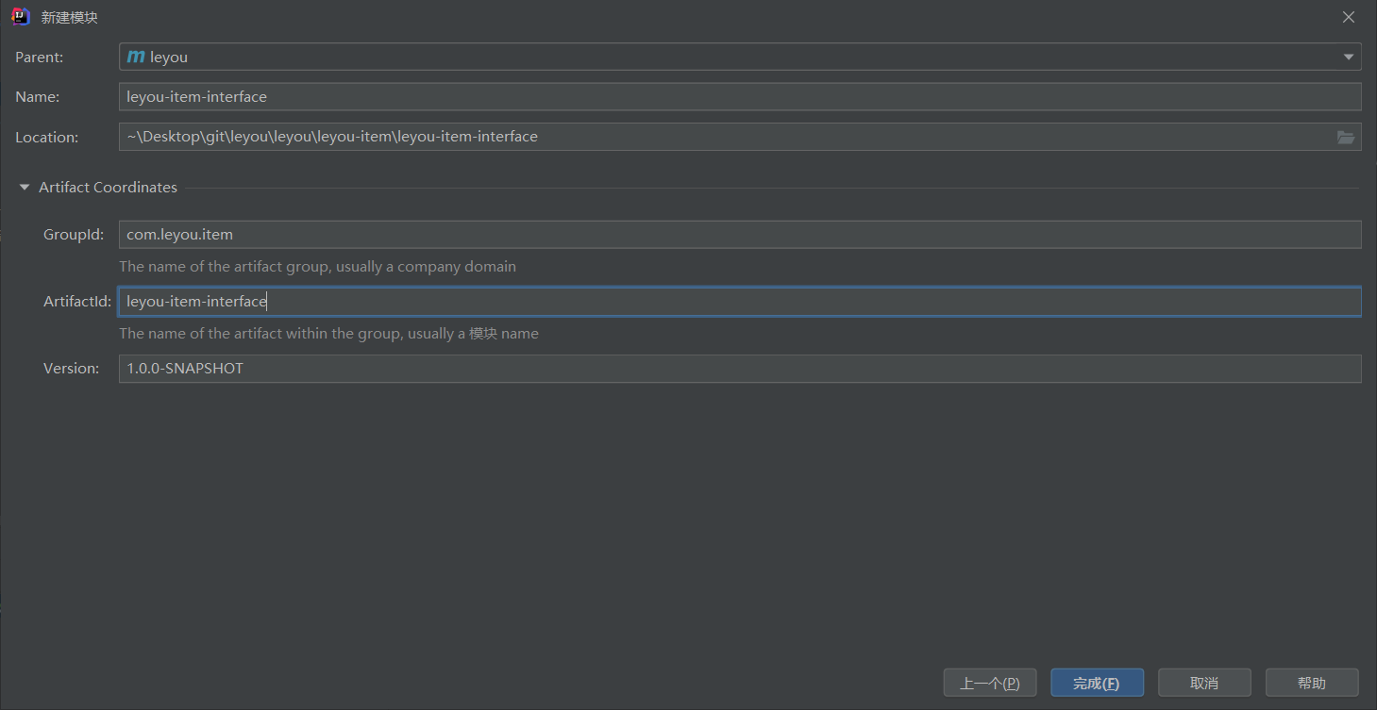Click the 'Artifact Coordinates' heading text
Screen dimensions: 1377x710
click(x=108, y=188)
